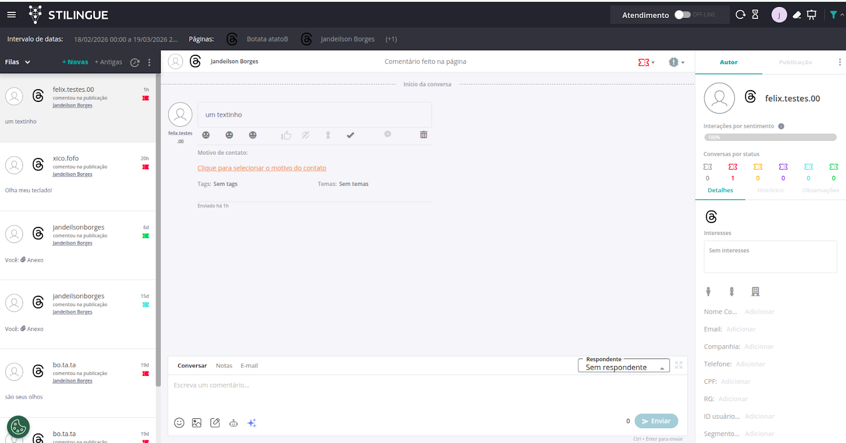Switch to the Notas tab
Viewport: 846px width, 443px height.
tap(224, 365)
